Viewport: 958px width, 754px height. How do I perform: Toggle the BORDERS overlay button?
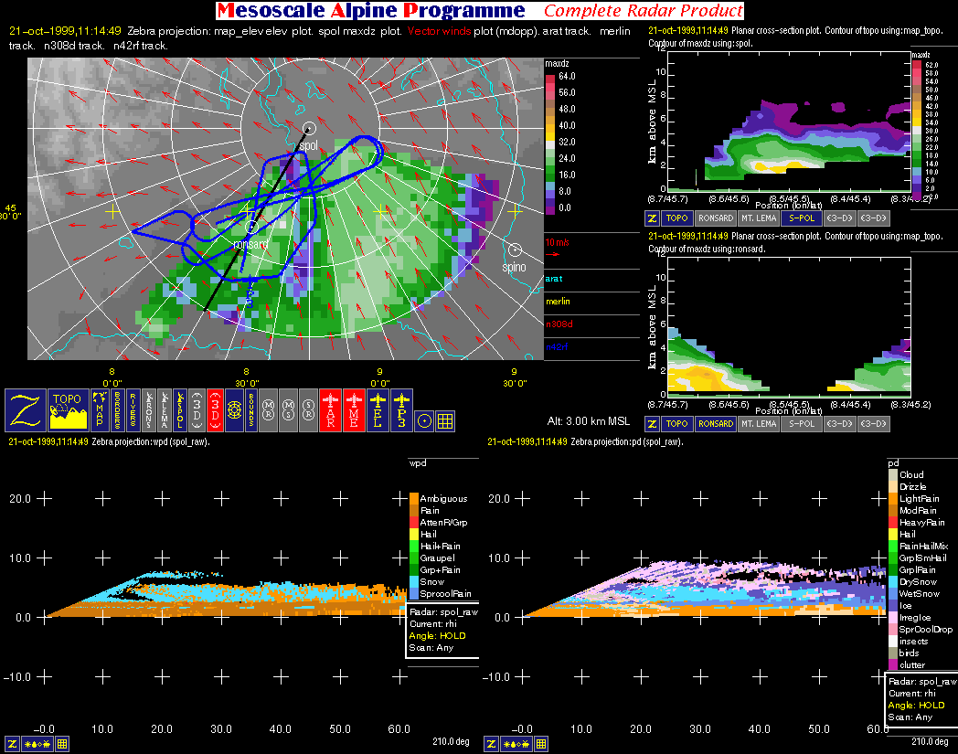coord(117,409)
